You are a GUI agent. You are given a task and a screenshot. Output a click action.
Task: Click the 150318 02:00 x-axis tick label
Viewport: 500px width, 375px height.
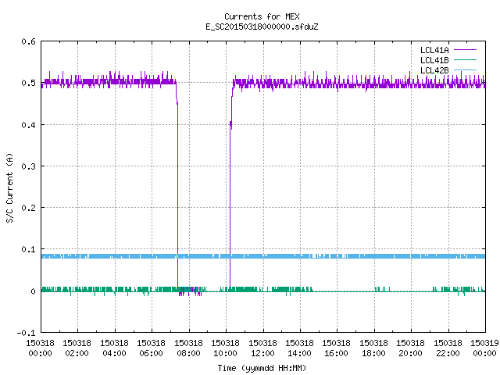[77, 348]
